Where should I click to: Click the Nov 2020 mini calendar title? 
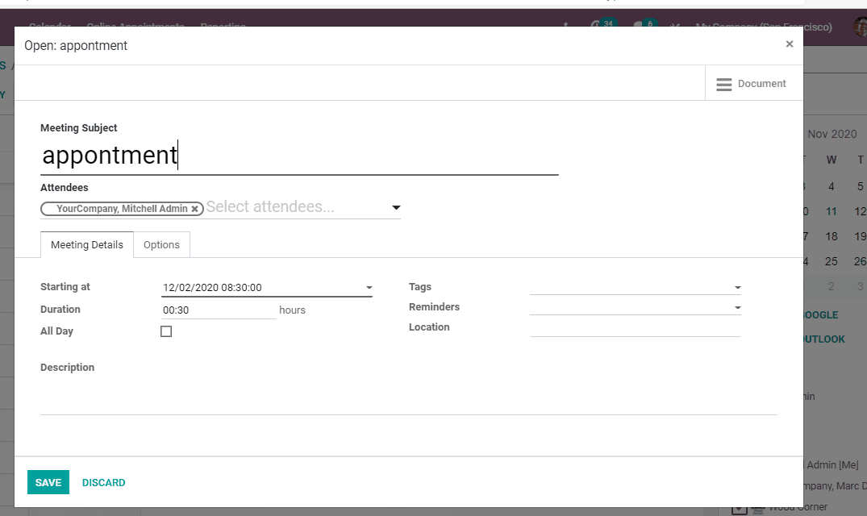(x=832, y=134)
